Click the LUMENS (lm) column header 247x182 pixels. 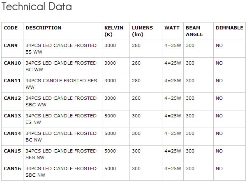click(x=142, y=31)
